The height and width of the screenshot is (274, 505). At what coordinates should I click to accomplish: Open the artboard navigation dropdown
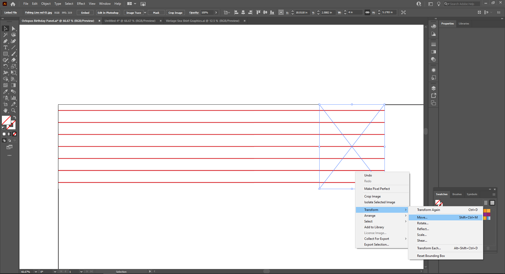tap(81, 272)
